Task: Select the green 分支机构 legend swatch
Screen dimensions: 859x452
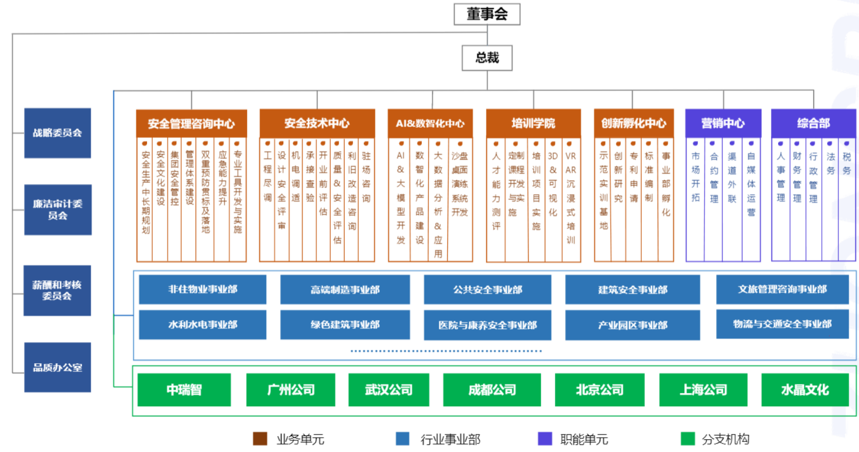Action: (x=688, y=439)
